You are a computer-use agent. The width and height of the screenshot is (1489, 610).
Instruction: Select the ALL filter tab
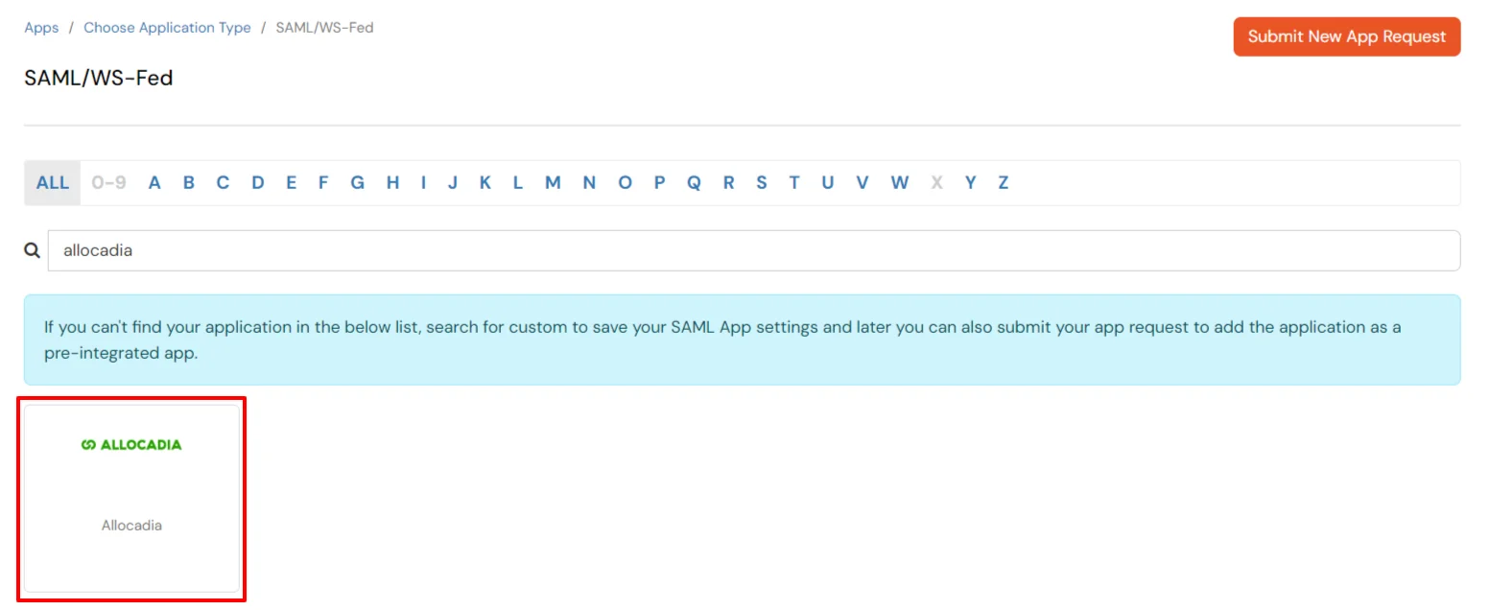(51, 182)
